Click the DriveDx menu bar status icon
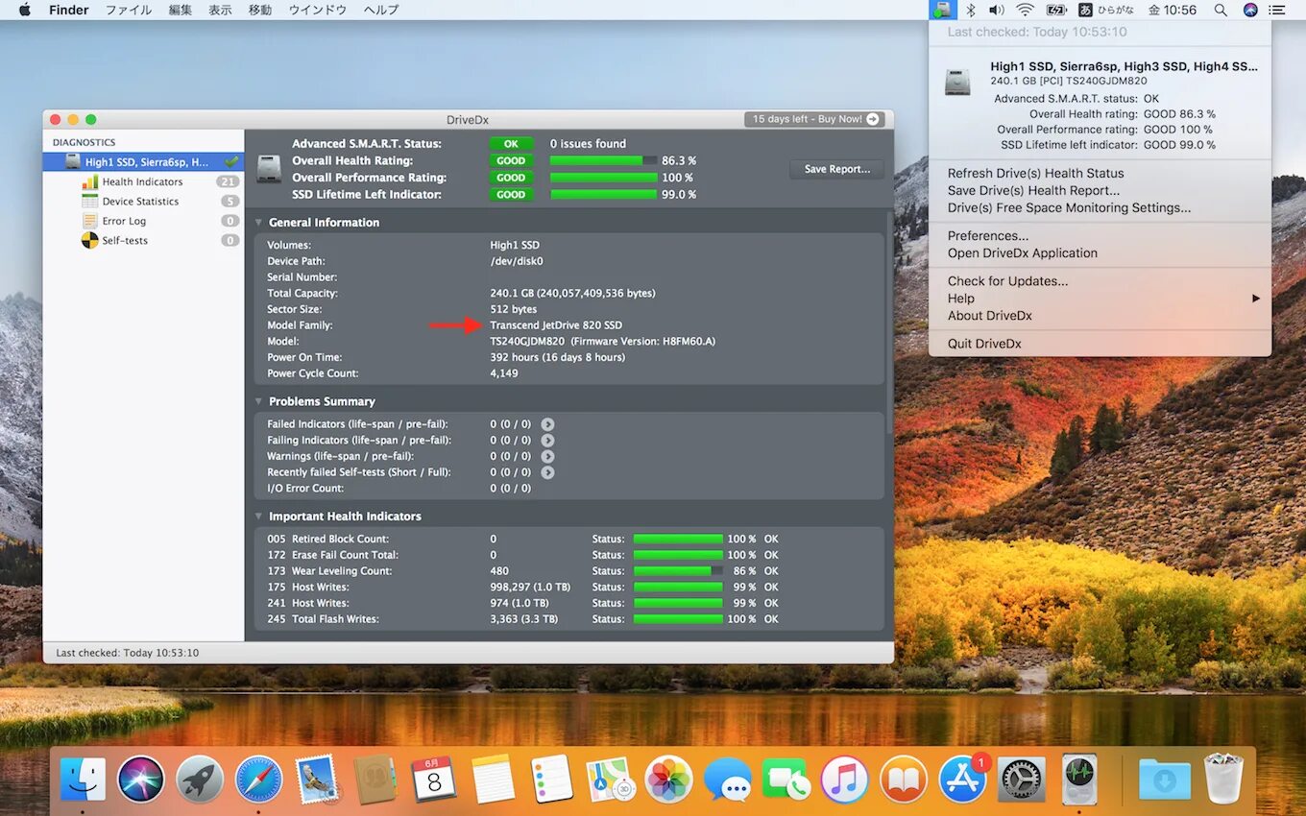1306x816 pixels. [x=943, y=10]
